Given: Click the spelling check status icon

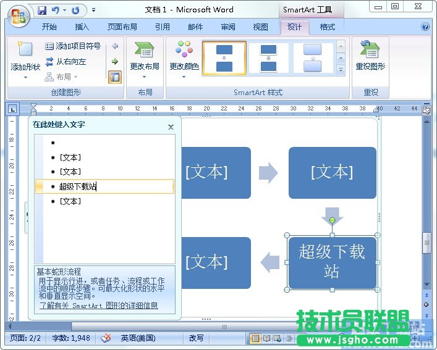Looking at the screenshot, I should pos(106,338).
